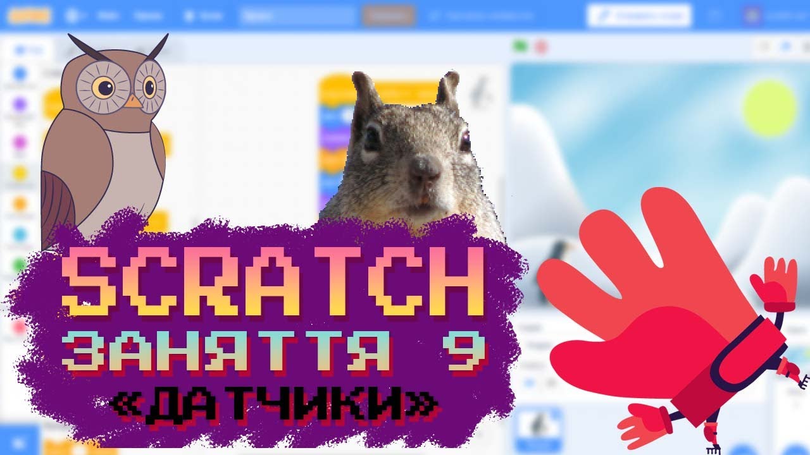Image resolution: width=810 pixels, height=455 pixels.
Task: Click the brown Share button
Action: point(389,16)
